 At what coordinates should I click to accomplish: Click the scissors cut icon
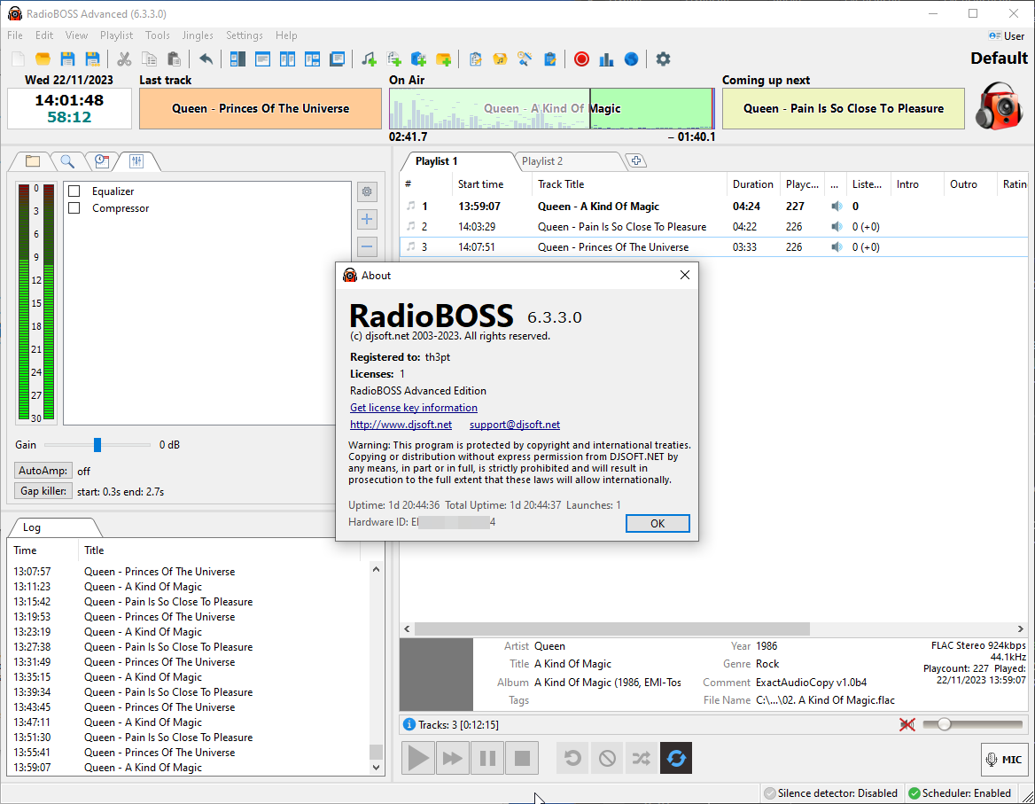124,59
